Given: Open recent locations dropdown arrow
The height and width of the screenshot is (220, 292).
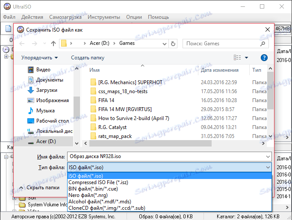Looking at the screenshot, I should tap(45, 44).
